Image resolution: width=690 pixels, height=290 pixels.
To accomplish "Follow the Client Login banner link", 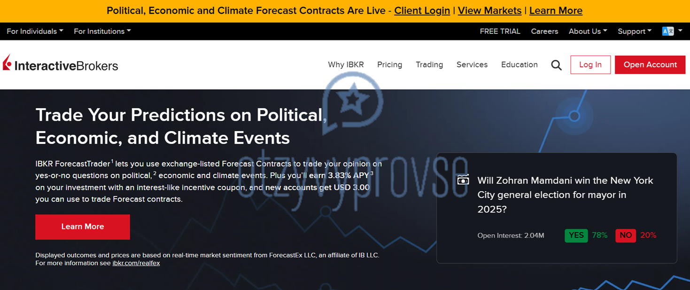I will click(x=422, y=10).
